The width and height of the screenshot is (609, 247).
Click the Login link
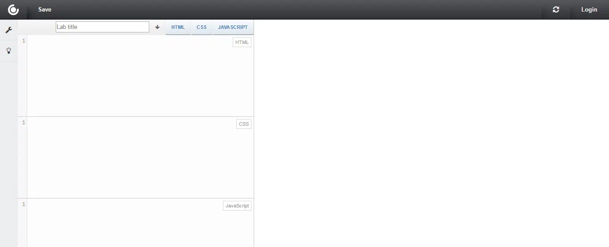pyautogui.click(x=589, y=9)
